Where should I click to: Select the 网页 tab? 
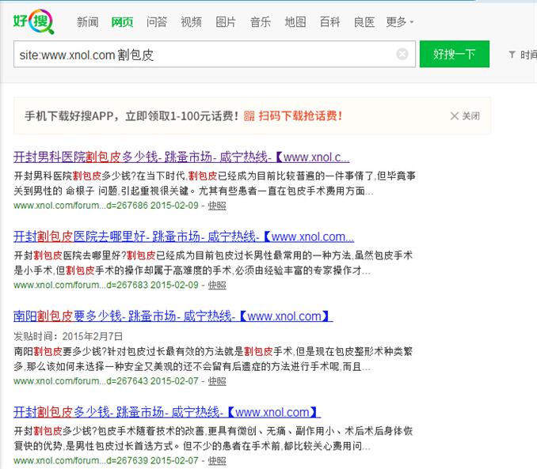(122, 22)
